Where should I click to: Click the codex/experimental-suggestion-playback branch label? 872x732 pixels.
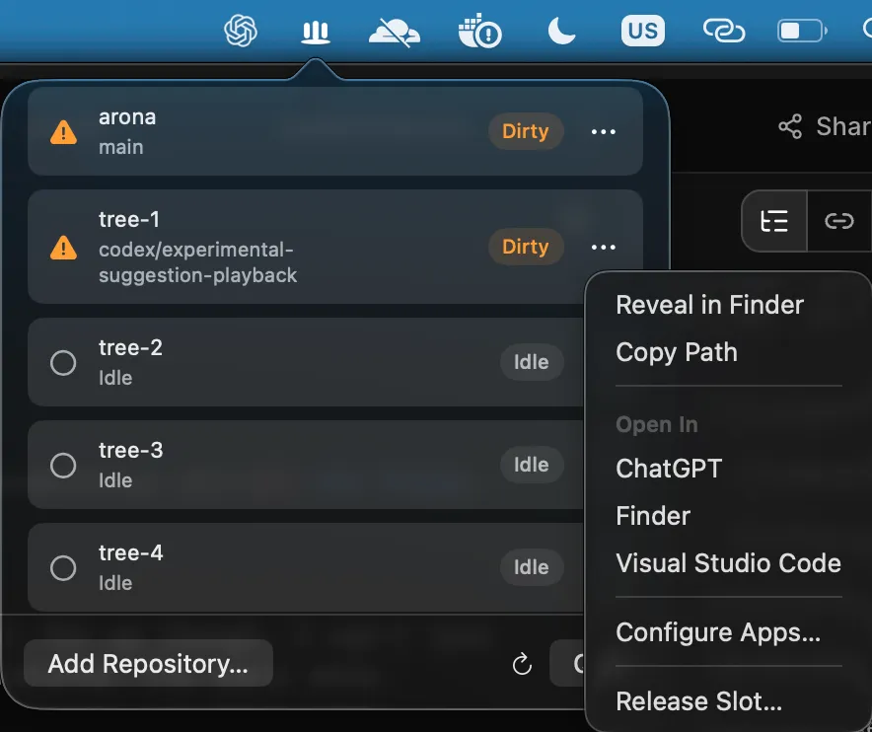tap(197, 262)
